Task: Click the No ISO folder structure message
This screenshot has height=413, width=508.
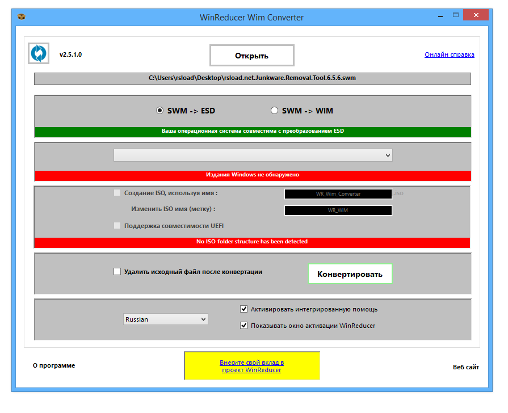Action: [252, 242]
